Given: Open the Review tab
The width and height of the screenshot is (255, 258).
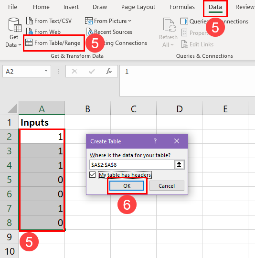Looking at the screenshot, I should [244, 7].
